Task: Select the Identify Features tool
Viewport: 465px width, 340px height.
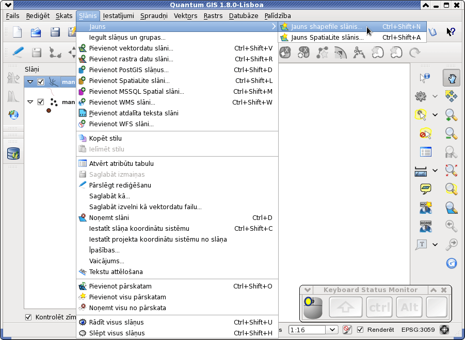Action: (x=425, y=78)
